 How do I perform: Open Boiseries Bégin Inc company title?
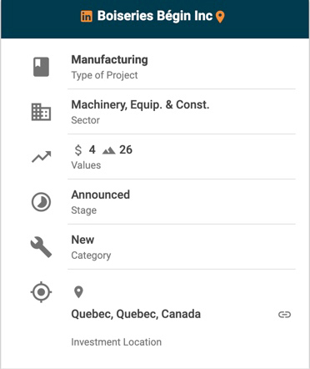pos(155,16)
